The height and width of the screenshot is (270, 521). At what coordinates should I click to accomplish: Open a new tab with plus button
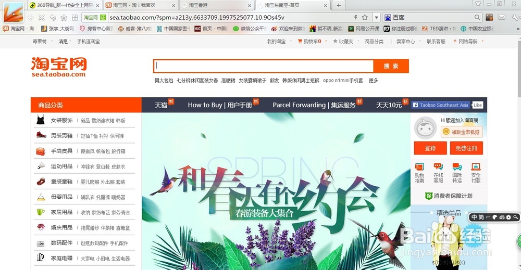339,5
